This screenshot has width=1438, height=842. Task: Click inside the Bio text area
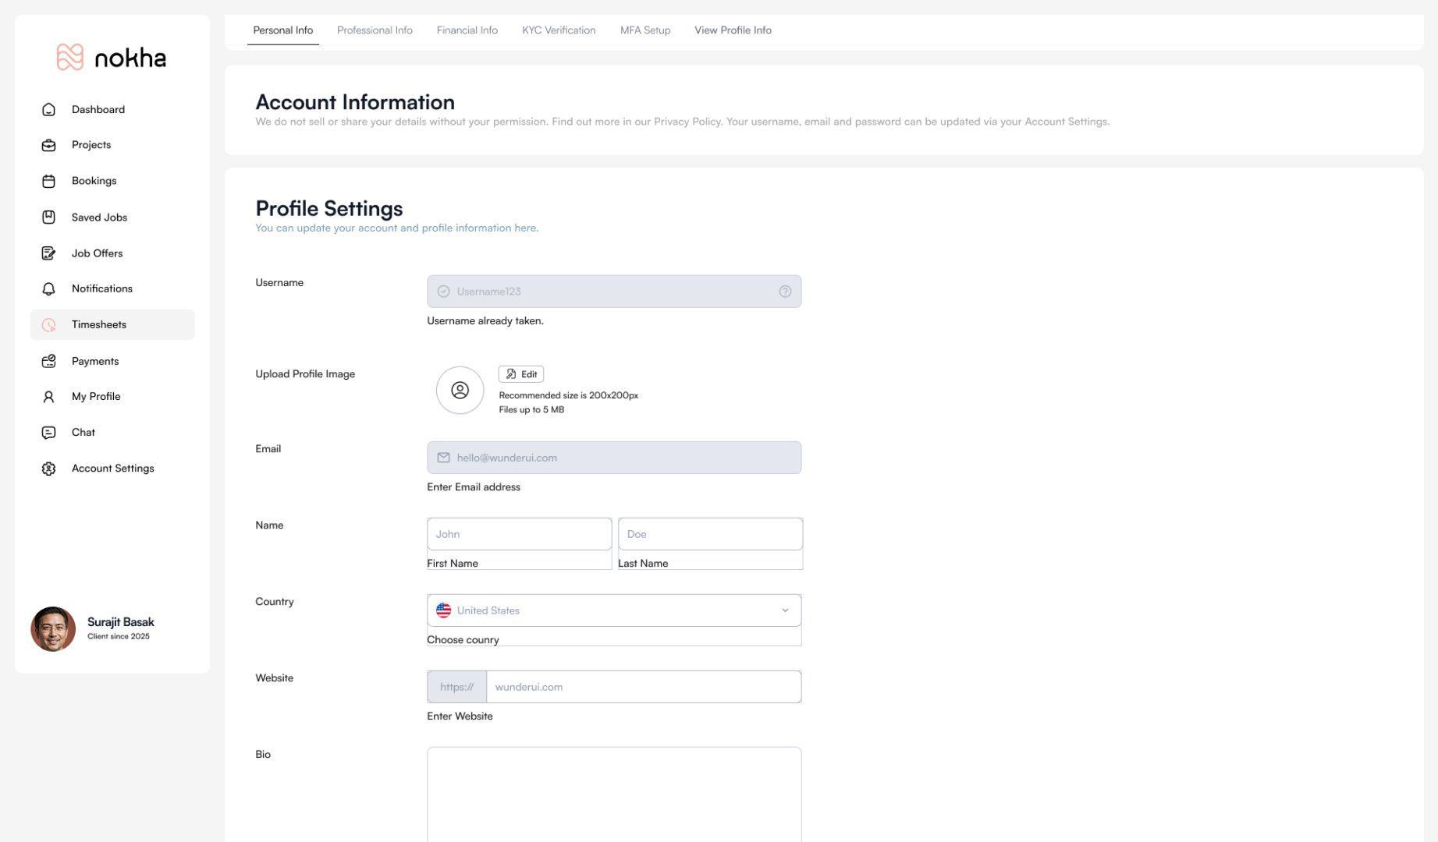[613, 791]
